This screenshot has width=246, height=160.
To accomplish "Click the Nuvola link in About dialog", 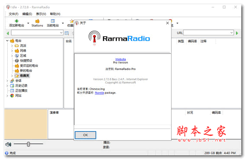I will pos(100,93).
